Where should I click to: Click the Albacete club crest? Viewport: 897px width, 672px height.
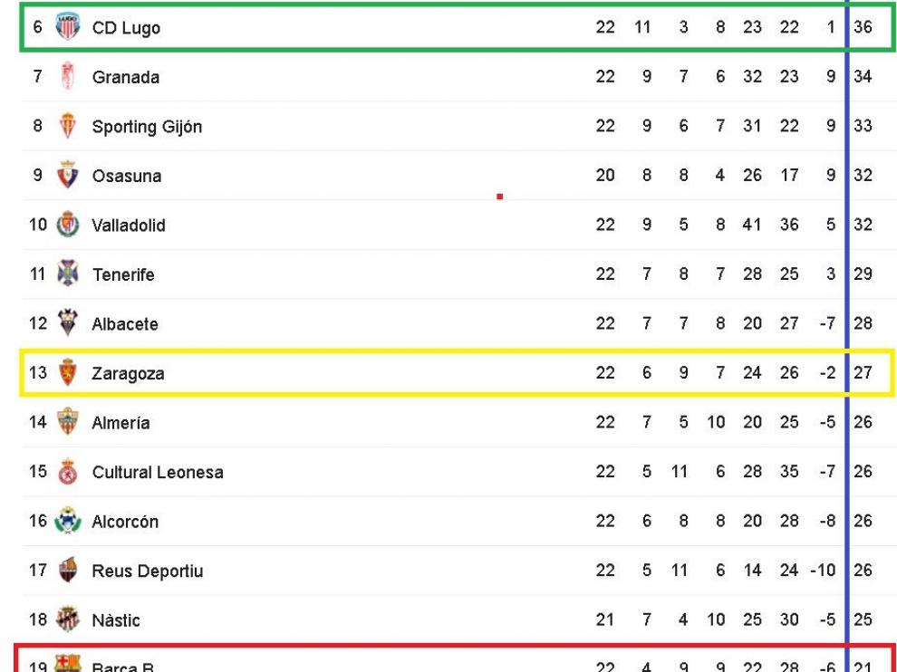click(68, 323)
